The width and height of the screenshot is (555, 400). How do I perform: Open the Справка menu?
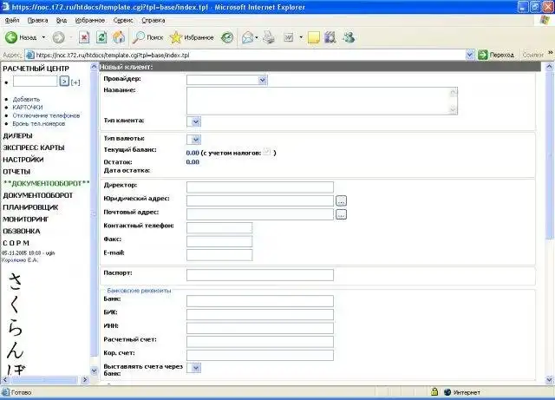[x=153, y=21]
